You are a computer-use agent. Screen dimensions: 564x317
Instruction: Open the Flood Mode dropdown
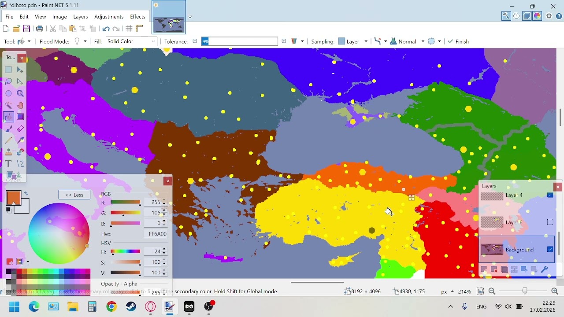click(80, 41)
